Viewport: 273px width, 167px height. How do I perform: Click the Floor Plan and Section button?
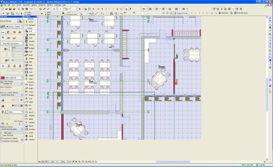(x=11, y=44)
